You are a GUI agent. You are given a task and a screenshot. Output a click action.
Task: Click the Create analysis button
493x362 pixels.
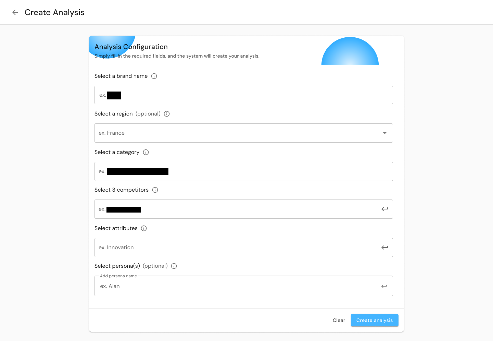tap(374, 320)
